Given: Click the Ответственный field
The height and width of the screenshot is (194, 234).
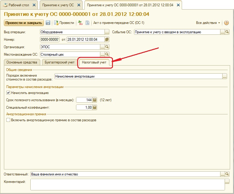Looking at the screenshot, I should point(125,174).
